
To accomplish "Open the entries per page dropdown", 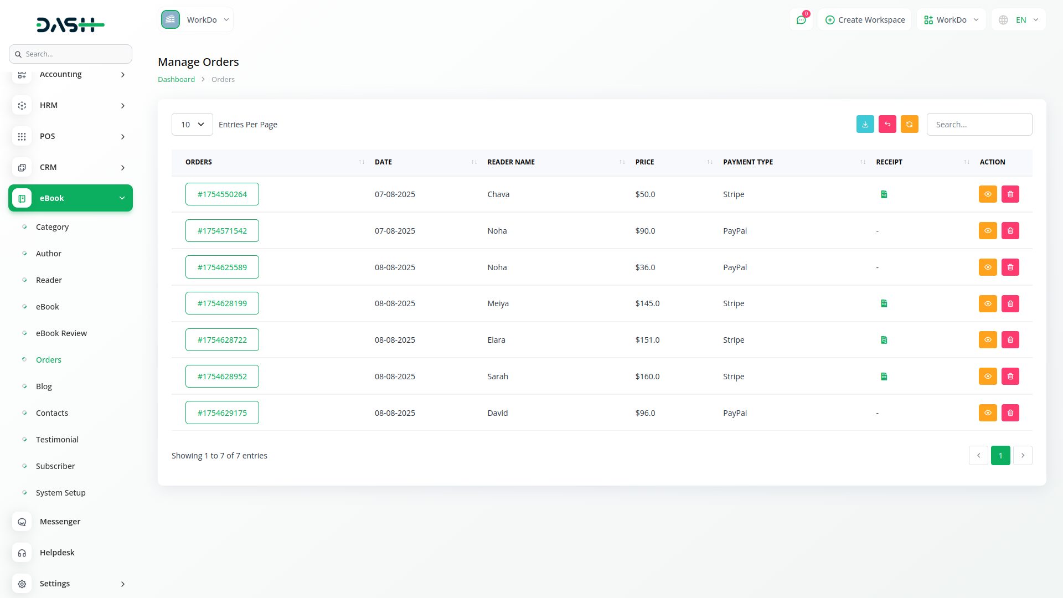I will point(192,125).
